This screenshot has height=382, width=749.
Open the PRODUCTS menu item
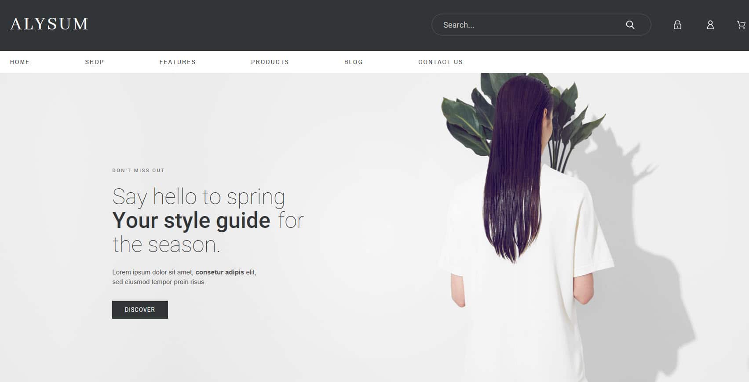(270, 62)
